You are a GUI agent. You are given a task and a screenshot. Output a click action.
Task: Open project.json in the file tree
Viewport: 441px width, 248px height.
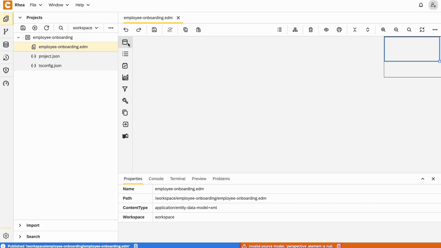pyautogui.click(x=49, y=56)
